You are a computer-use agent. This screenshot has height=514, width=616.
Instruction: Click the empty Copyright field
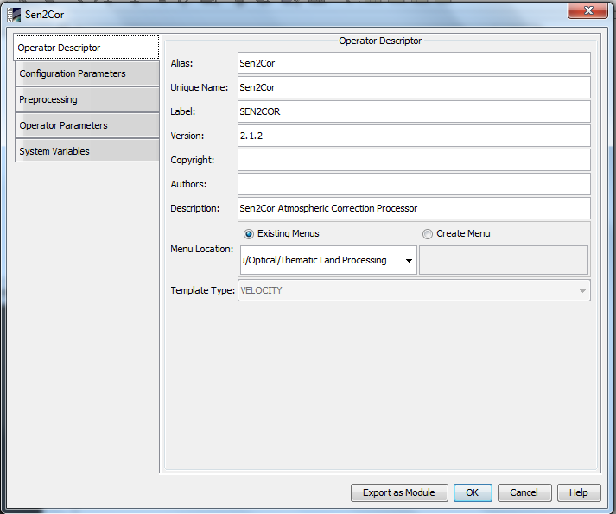[x=414, y=160]
